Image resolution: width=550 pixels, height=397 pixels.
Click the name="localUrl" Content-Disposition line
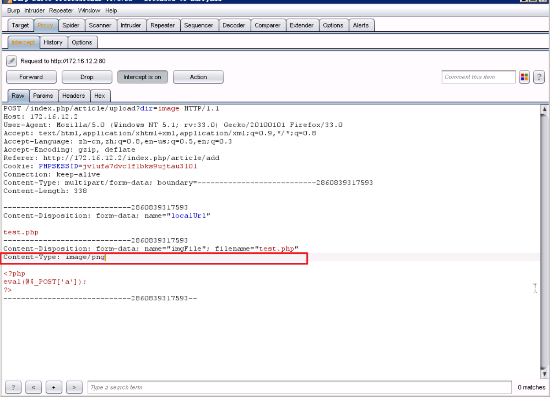coord(107,216)
